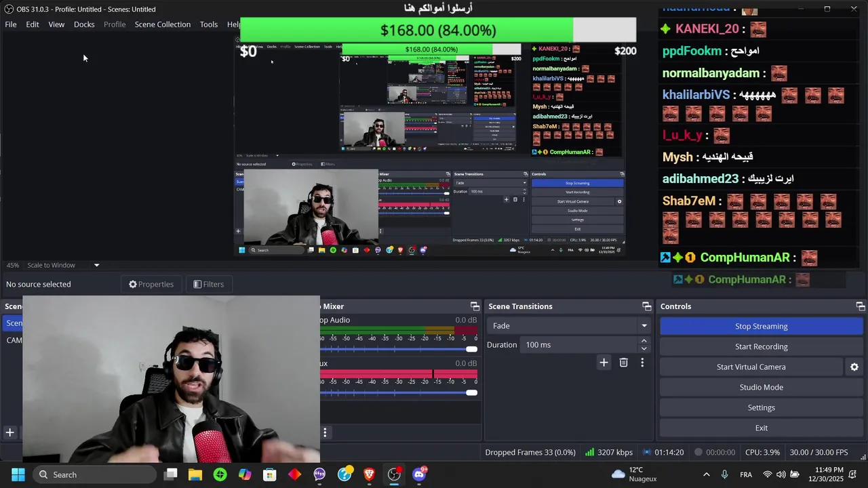Show hidden system tray icons chevron

coord(706,474)
